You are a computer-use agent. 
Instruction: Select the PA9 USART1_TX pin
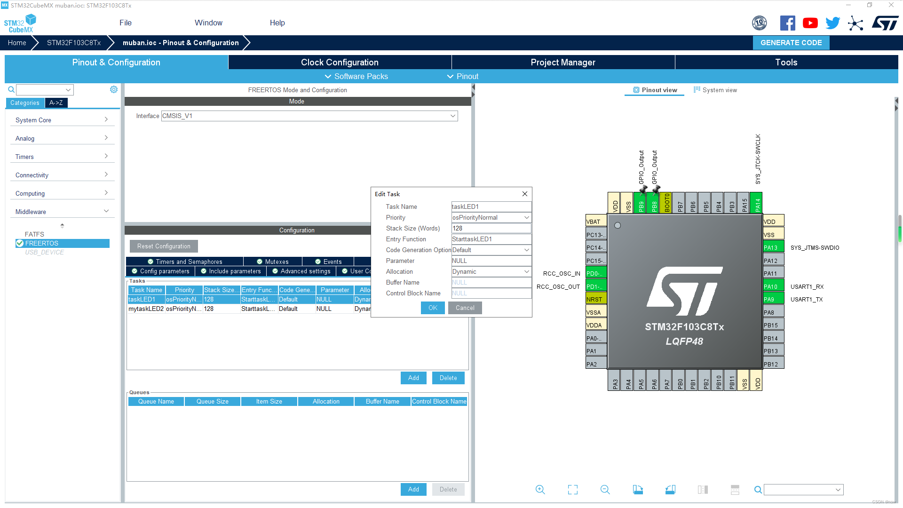(773, 299)
